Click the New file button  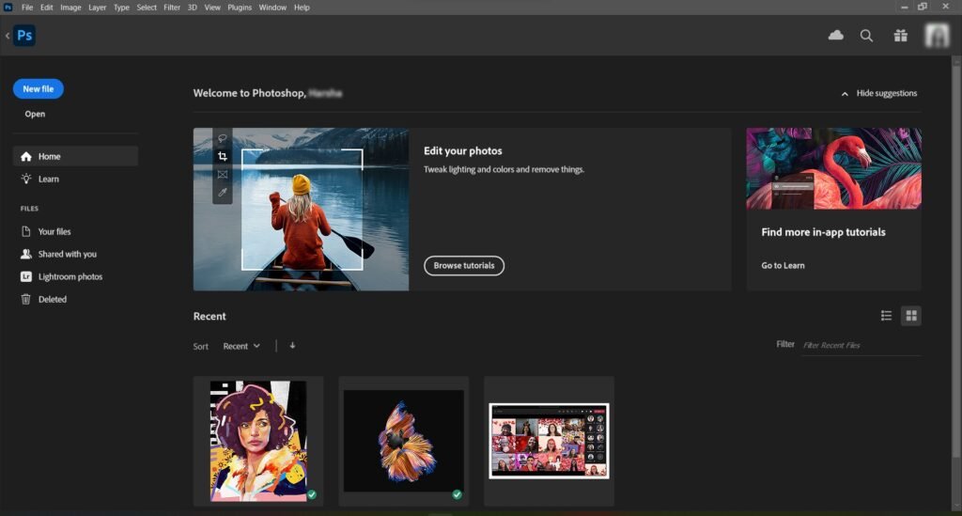pos(38,89)
